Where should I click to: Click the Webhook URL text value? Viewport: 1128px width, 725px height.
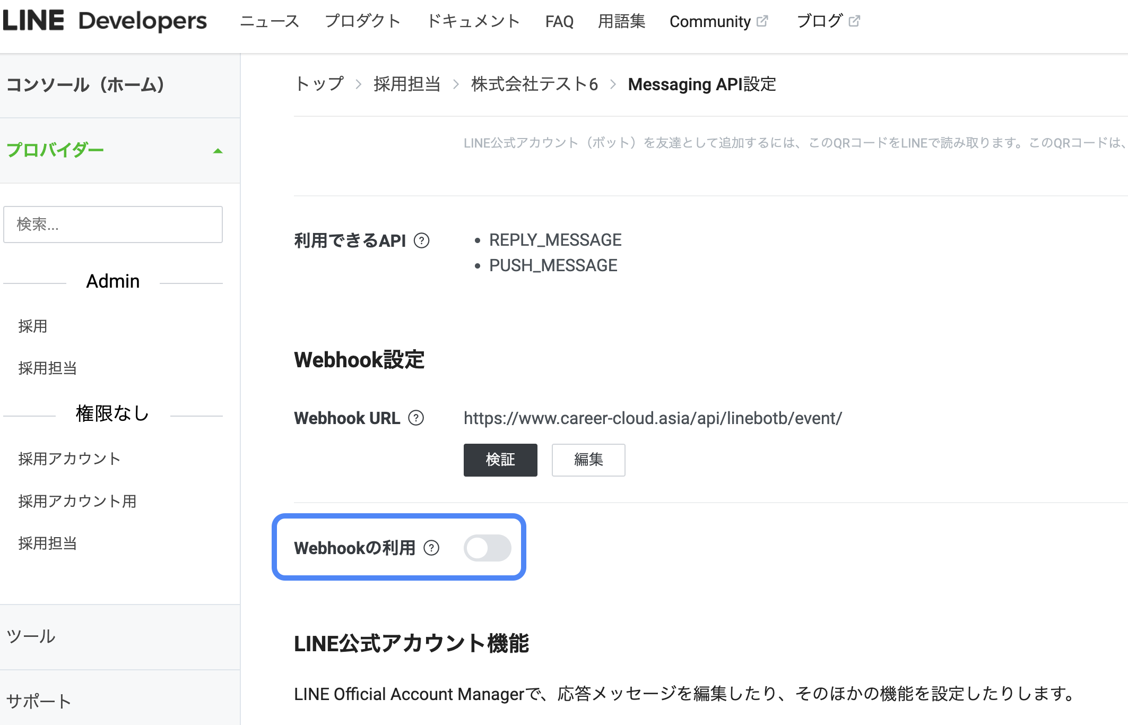[x=653, y=418]
